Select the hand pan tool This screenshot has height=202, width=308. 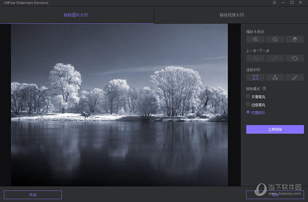point(295,39)
